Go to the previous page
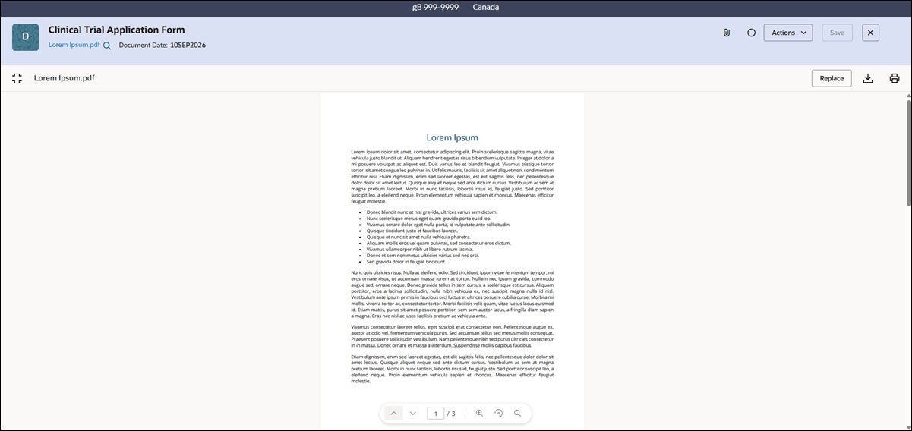912x431 pixels. click(x=393, y=414)
